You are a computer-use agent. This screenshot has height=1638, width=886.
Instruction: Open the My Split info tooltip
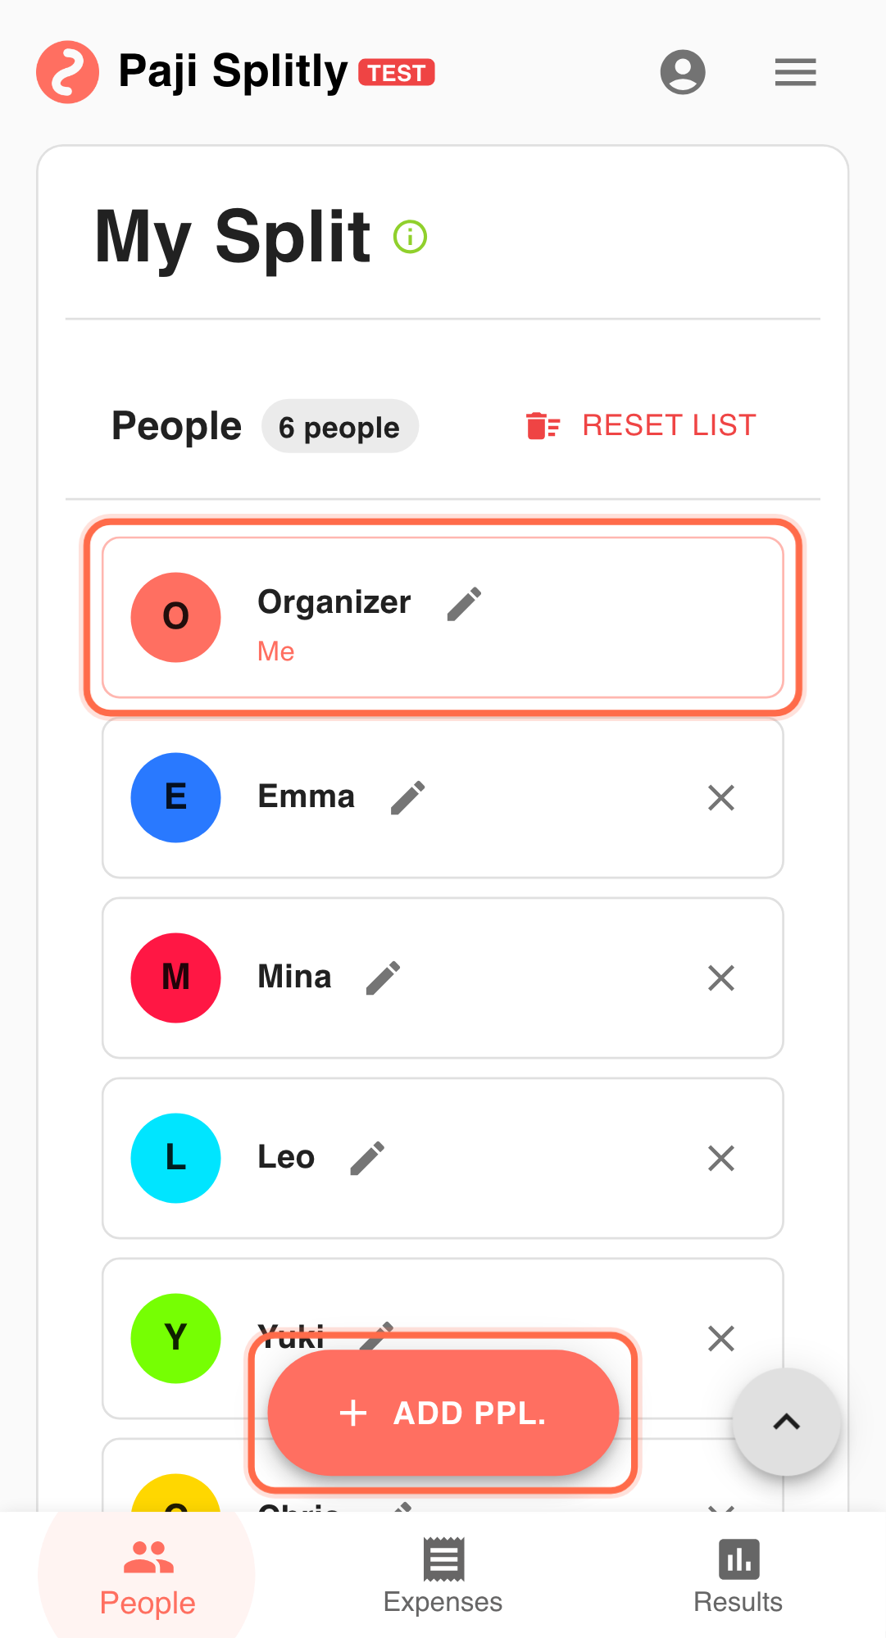[410, 236]
